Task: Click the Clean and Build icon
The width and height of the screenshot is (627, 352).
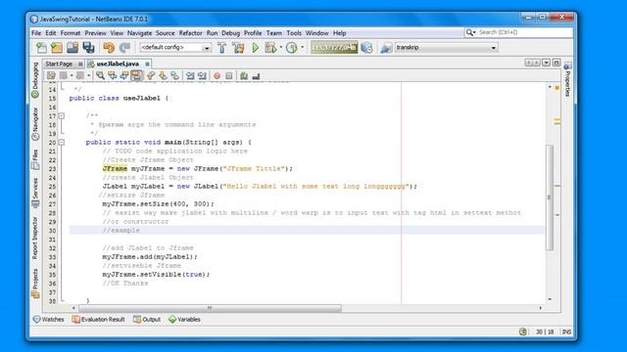Action: pyautogui.click(x=239, y=48)
